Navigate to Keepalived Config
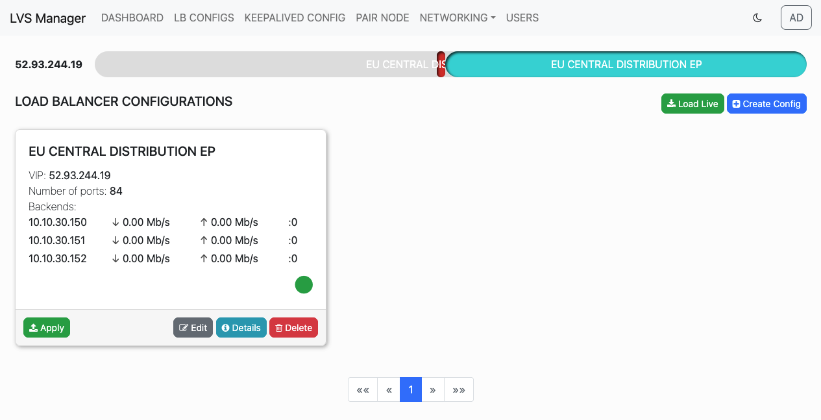This screenshot has width=821, height=420. [295, 18]
